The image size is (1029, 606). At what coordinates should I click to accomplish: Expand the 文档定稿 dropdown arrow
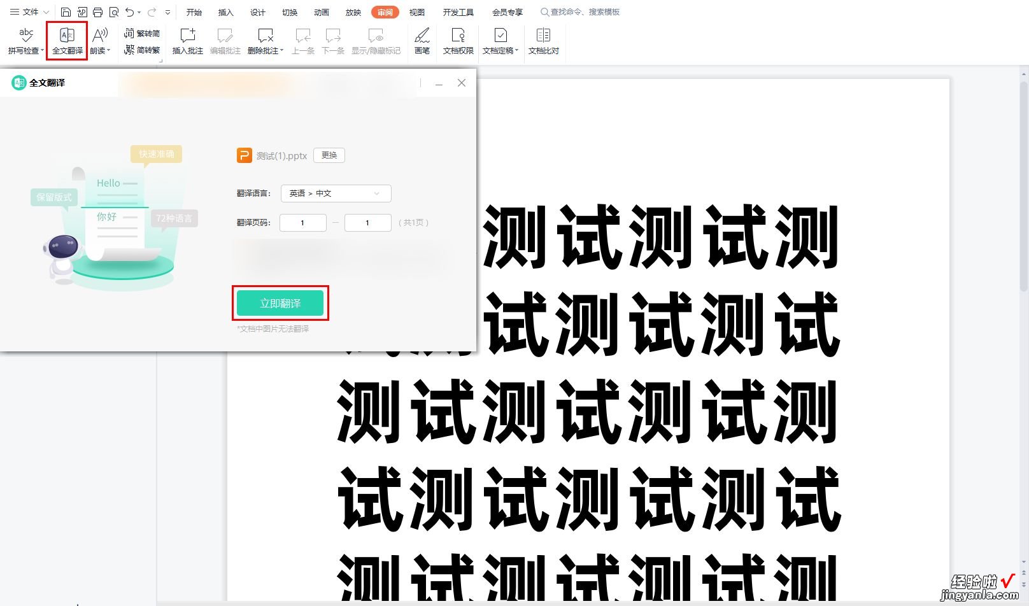point(516,51)
